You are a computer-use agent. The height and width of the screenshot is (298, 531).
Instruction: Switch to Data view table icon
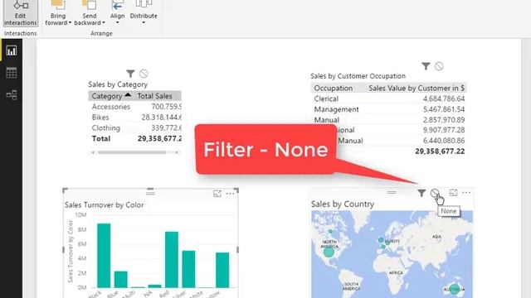tap(12, 73)
